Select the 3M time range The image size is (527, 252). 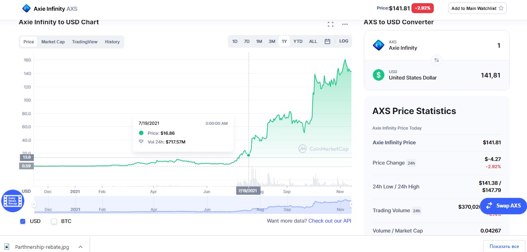click(x=272, y=41)
